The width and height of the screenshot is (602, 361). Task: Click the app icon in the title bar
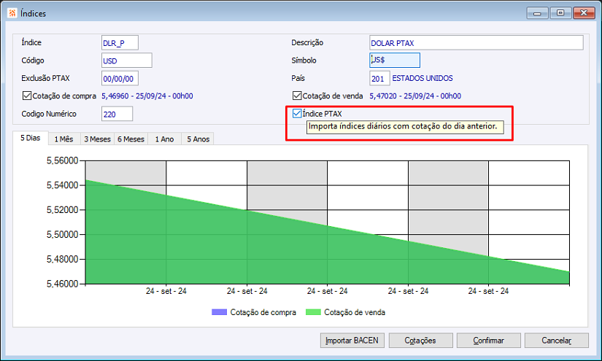pos(12,13)
